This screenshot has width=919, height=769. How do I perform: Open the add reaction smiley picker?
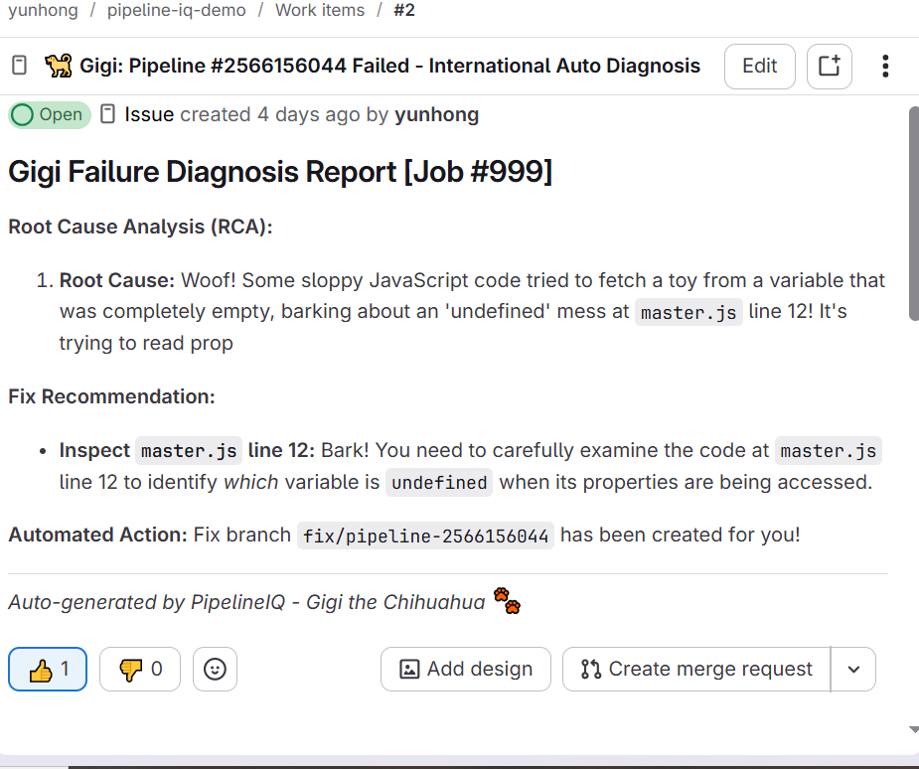[216, 669]
